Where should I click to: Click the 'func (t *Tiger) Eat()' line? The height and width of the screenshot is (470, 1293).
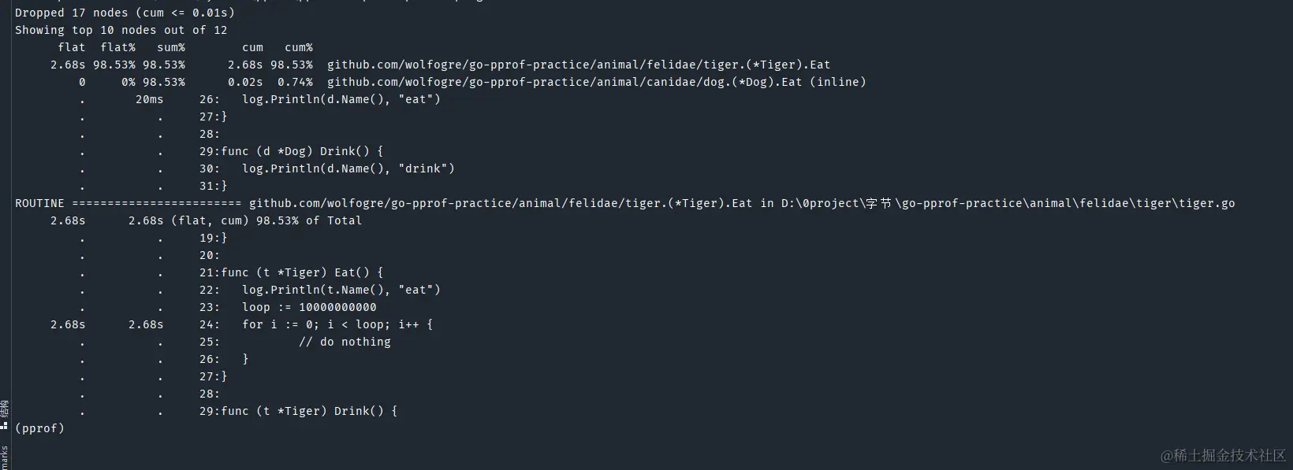[x=302, y=272]
